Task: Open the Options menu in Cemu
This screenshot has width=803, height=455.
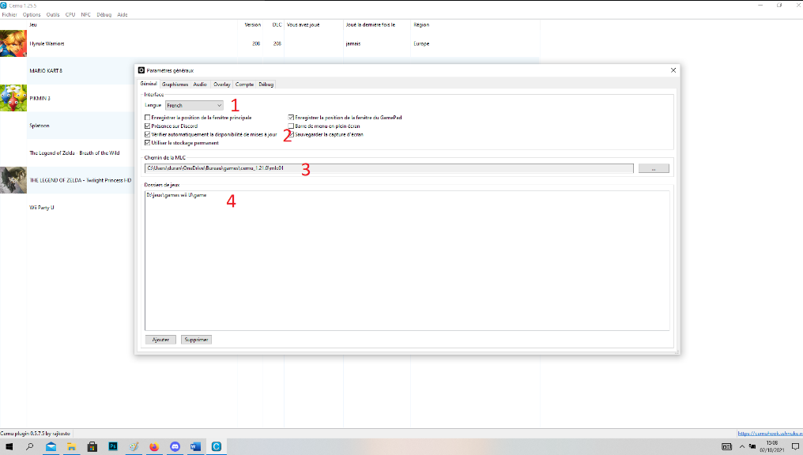Action: 32,14
